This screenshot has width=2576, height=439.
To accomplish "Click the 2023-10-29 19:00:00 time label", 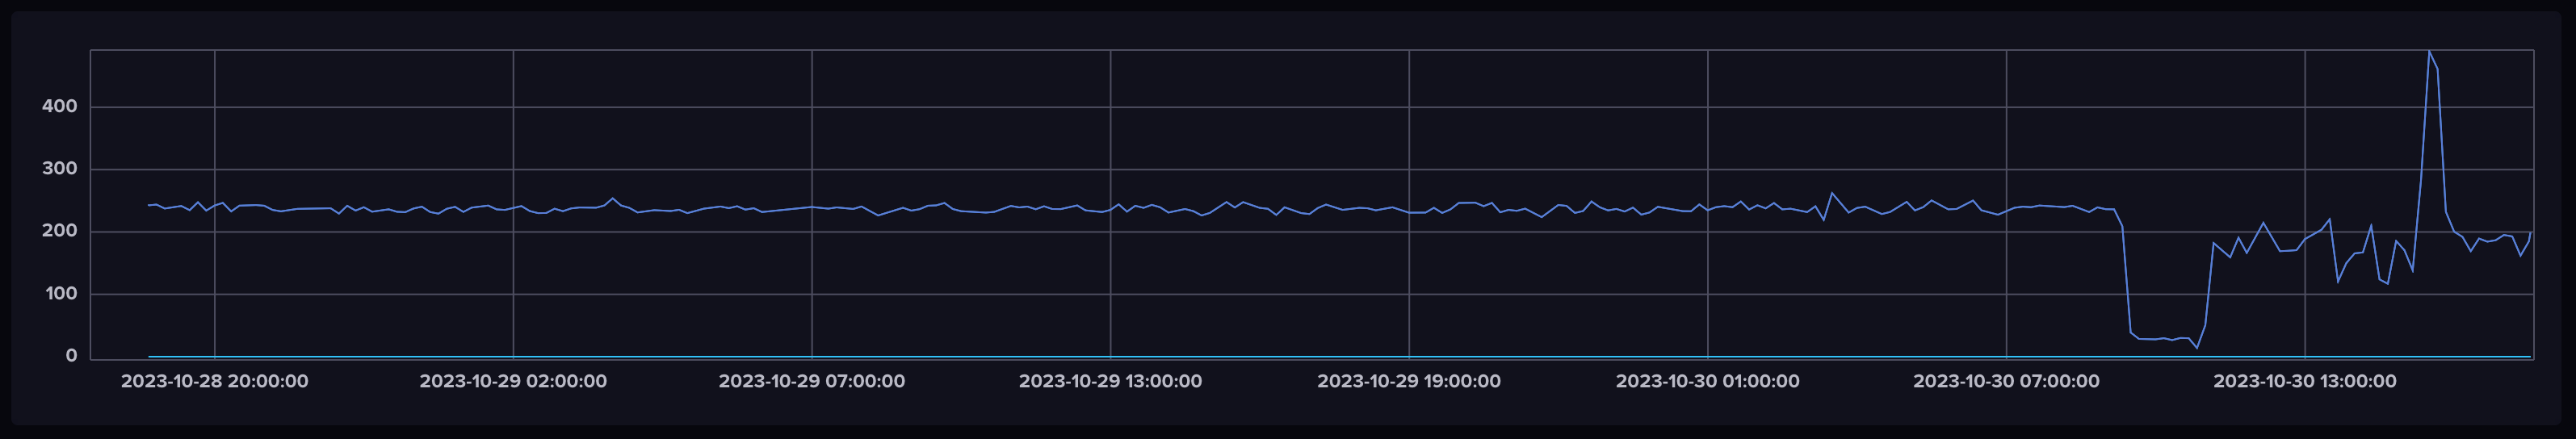I will coord(1408,381).
